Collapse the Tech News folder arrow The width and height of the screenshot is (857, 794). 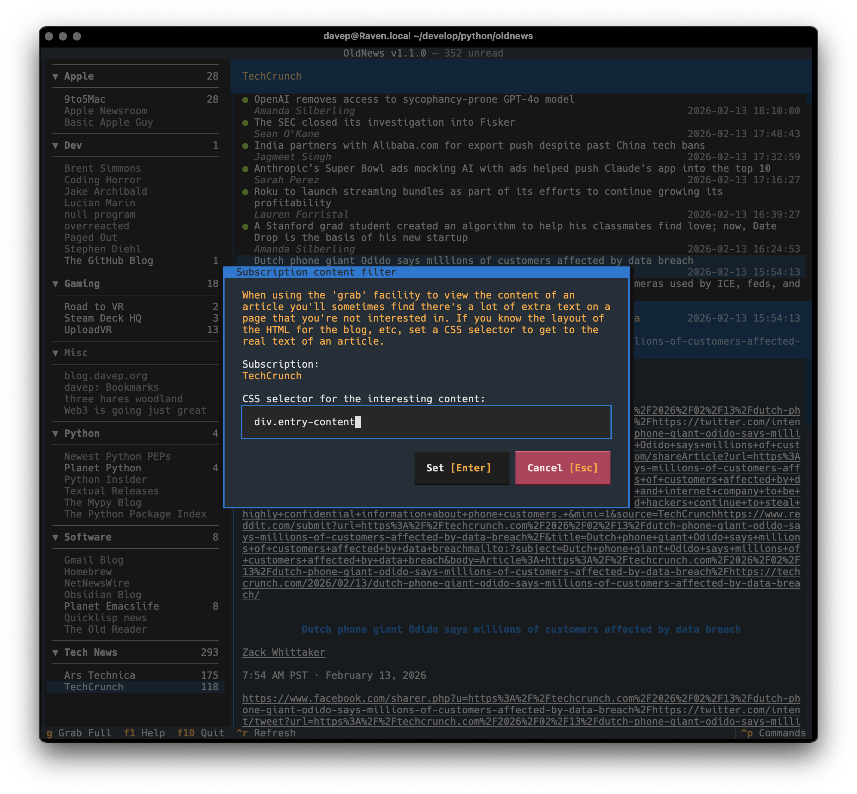pyautogui.click(x=56, y=653)
